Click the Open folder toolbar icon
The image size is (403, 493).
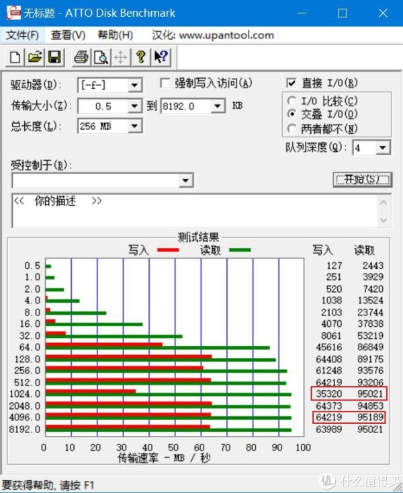[35, 57]
